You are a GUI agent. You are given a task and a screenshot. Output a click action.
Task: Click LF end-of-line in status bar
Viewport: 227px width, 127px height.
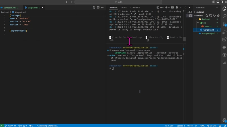point(196,126)
